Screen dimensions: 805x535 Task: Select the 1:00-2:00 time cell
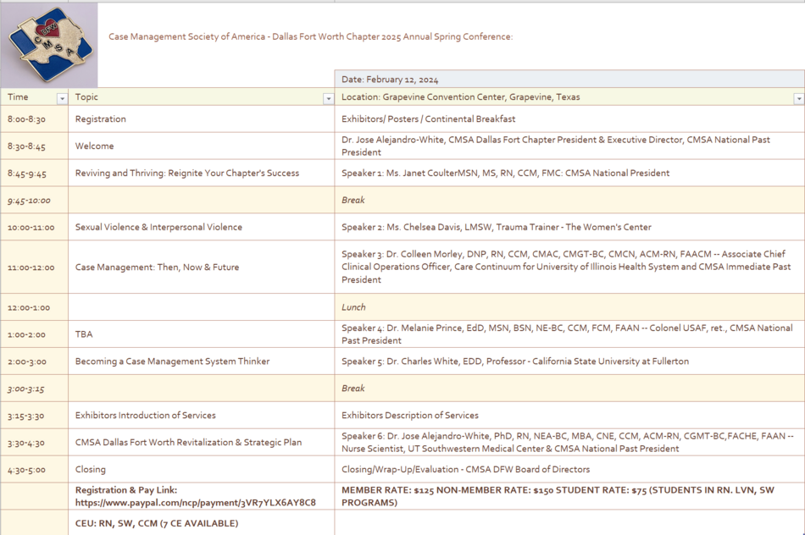click(x=35, y=334)
